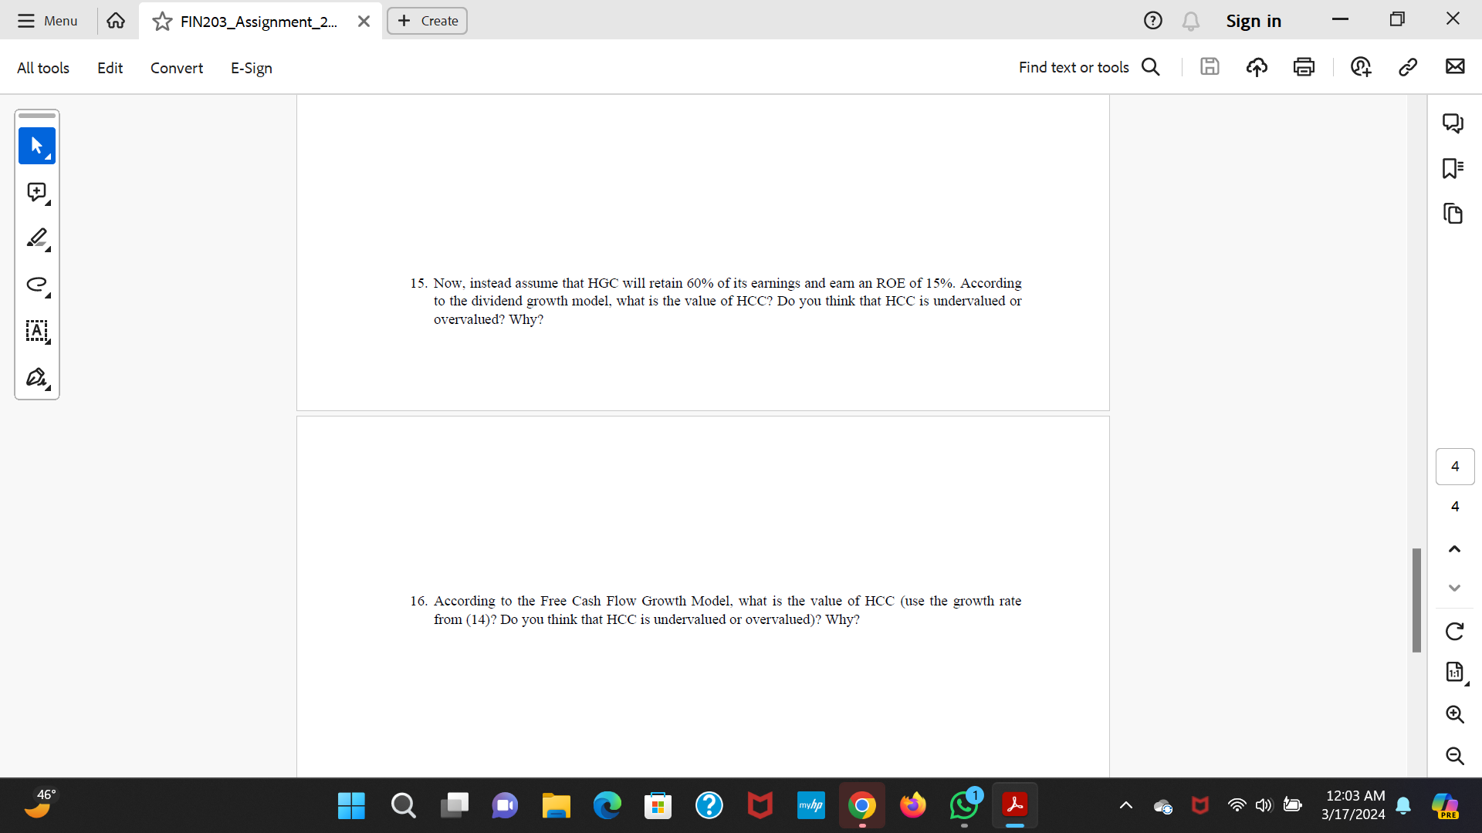This screenshot has height=833, width=1482.
Task: Open the hamburger Menu
Action: coord(26,21)
